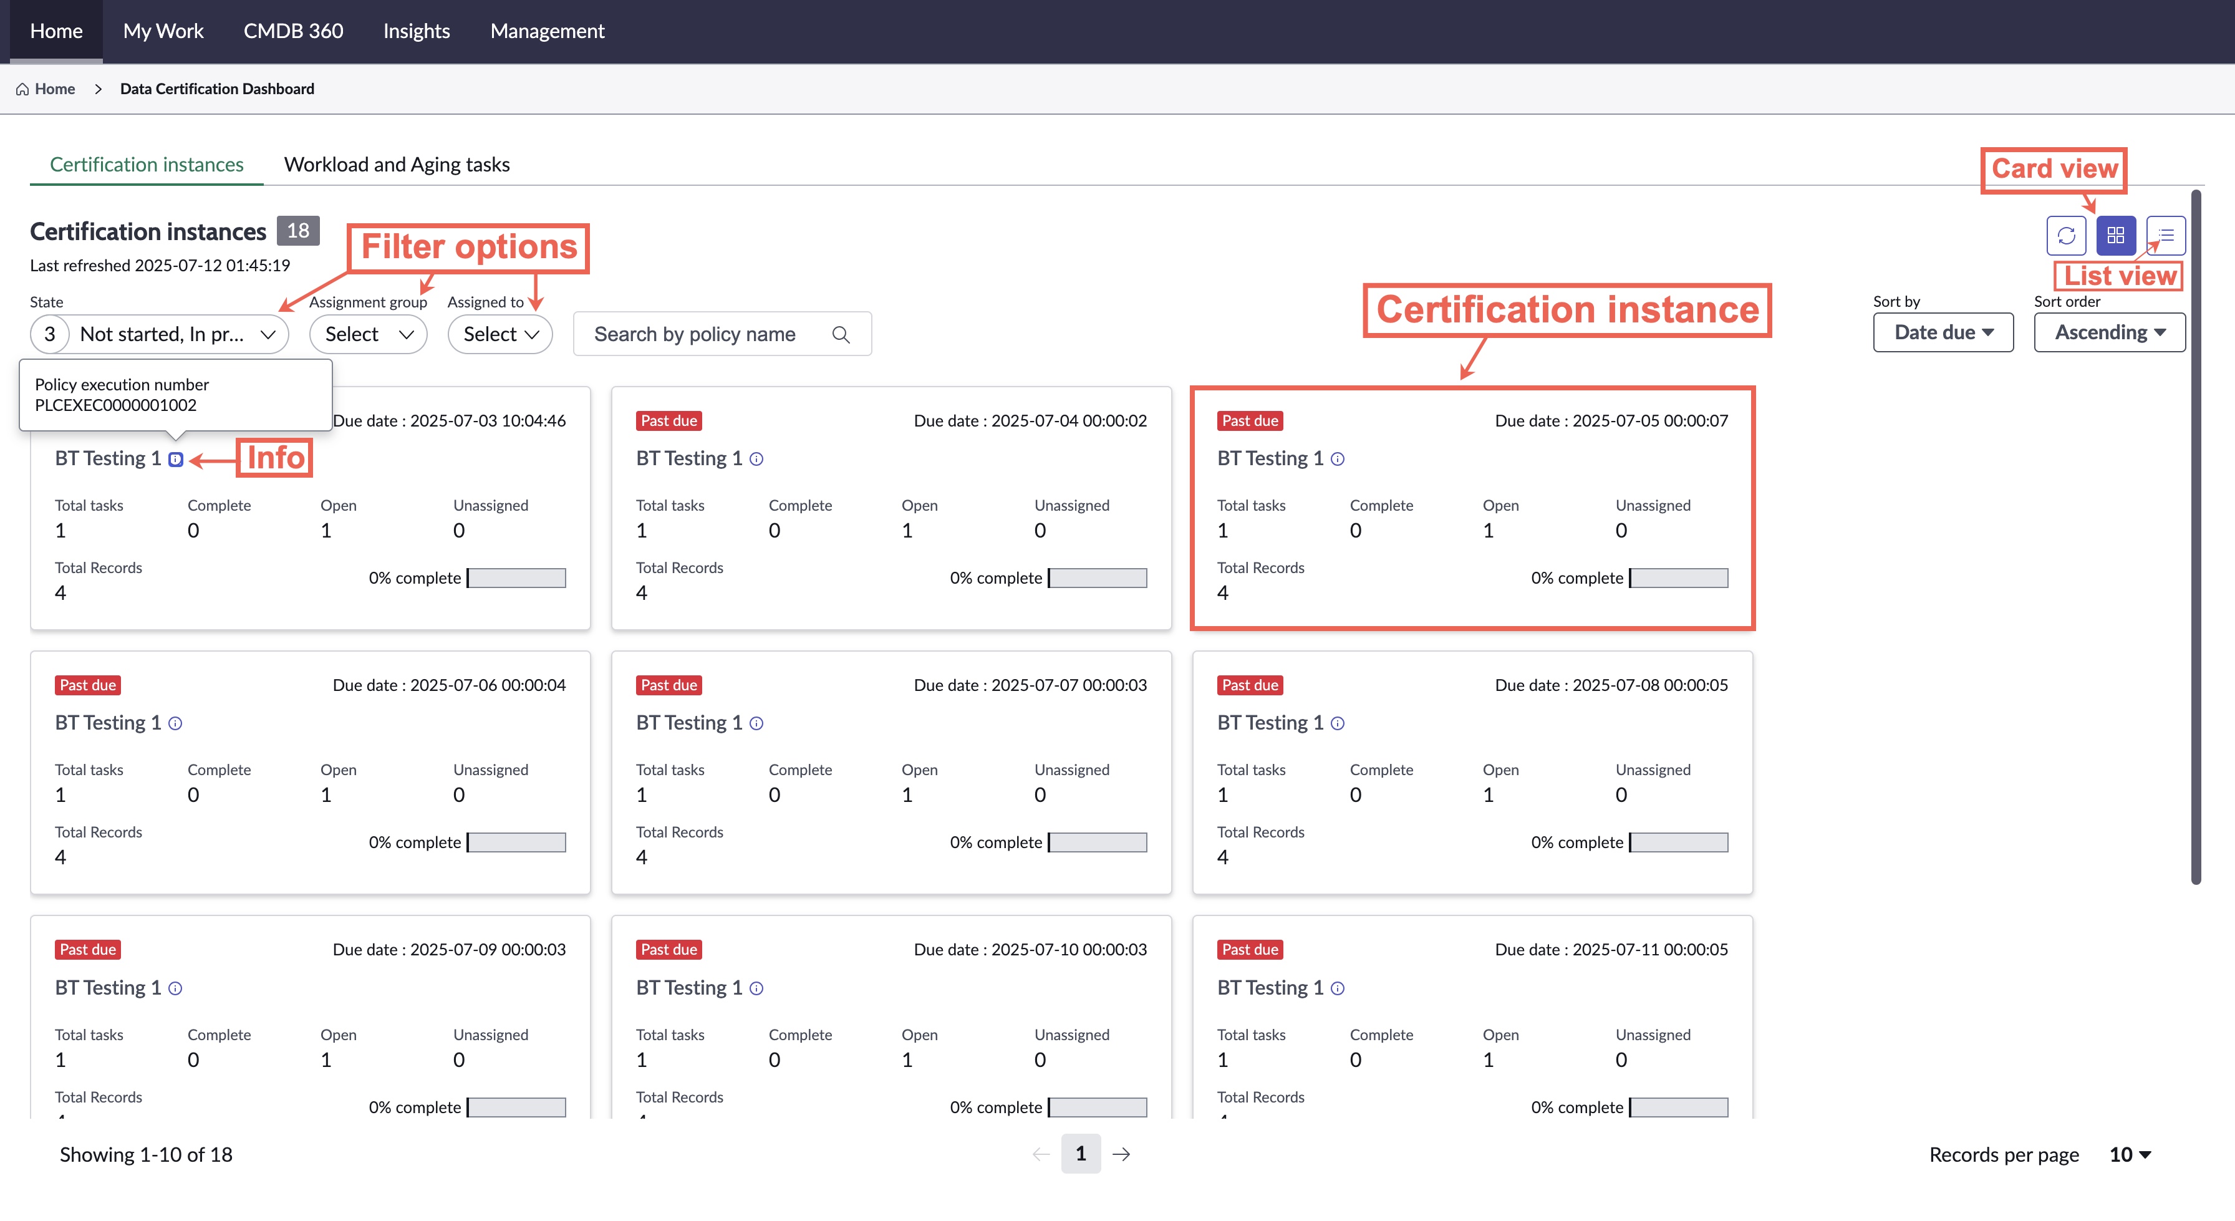
Task: Open the State filter dropdown
Action: pyautogui.click(x=159, y=334)
